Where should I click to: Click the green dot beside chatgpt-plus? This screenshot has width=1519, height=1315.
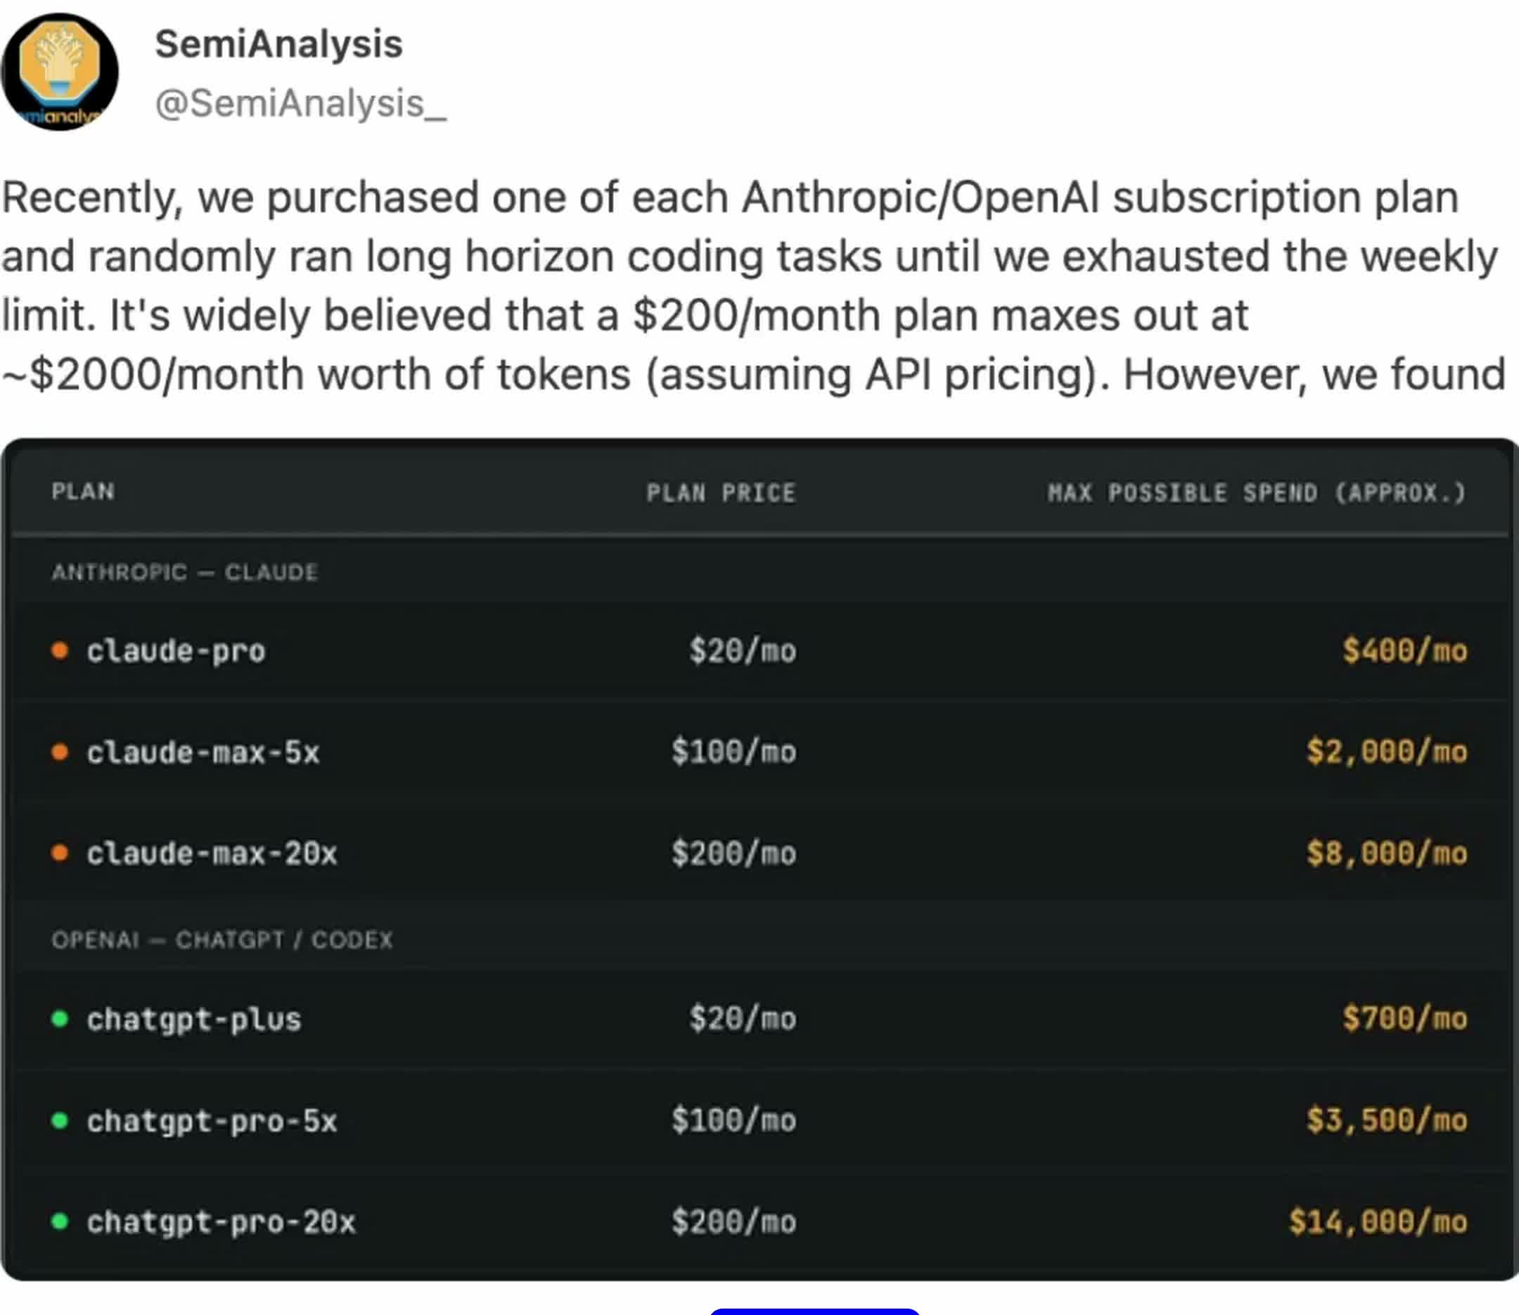tap(60, 1018)
